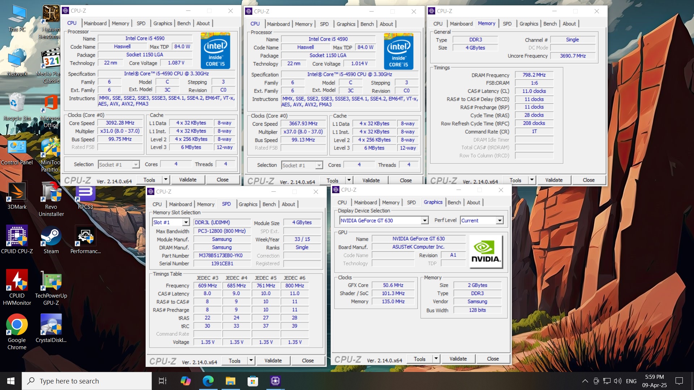
Task: Click Close button in second CPU-Z window
Action: [406, 180]
